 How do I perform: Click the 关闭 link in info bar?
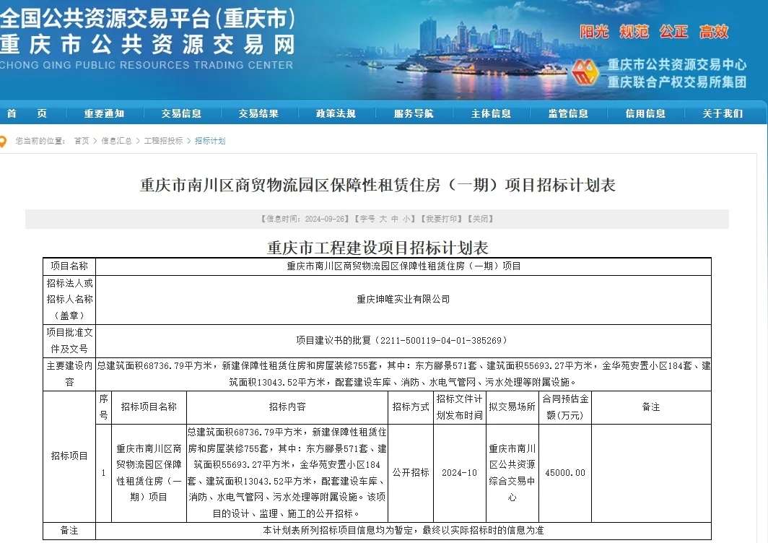click(481, 219)
